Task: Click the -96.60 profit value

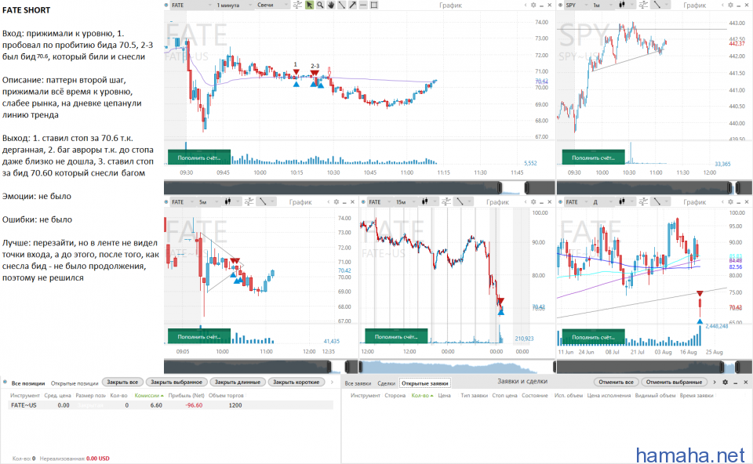Action: pos(194,405)
